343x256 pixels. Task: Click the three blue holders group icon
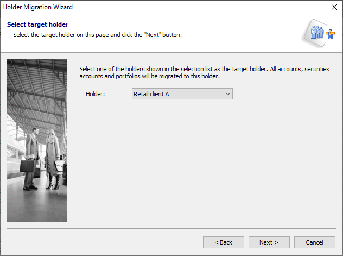[316, 33]
